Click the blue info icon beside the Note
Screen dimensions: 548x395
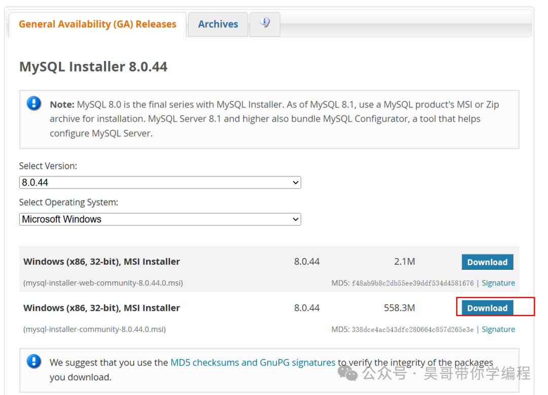[33, 102]
